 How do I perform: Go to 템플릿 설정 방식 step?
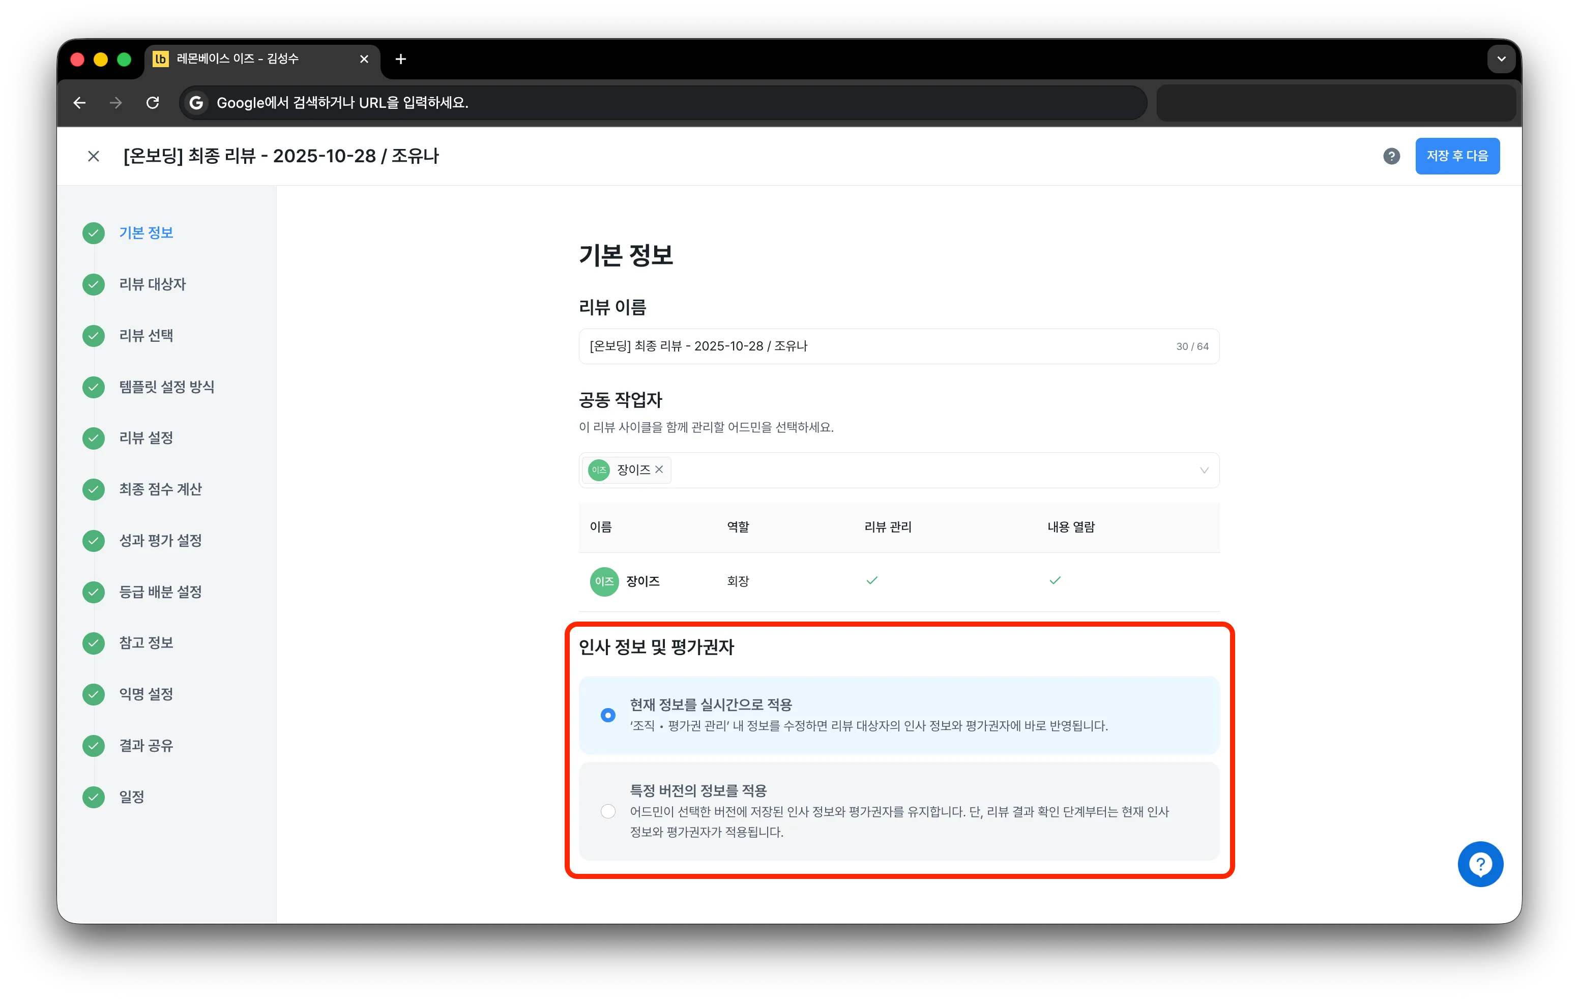[x=166, y=387]
